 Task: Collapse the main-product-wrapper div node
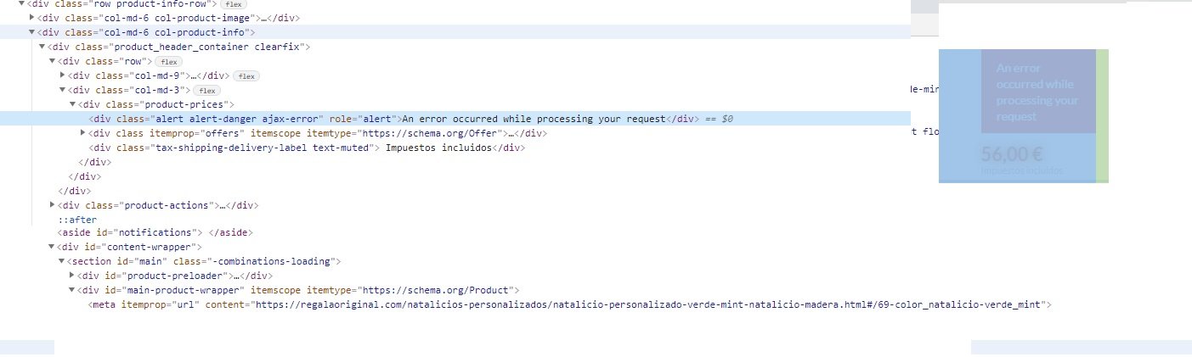[x=73, y=290]
